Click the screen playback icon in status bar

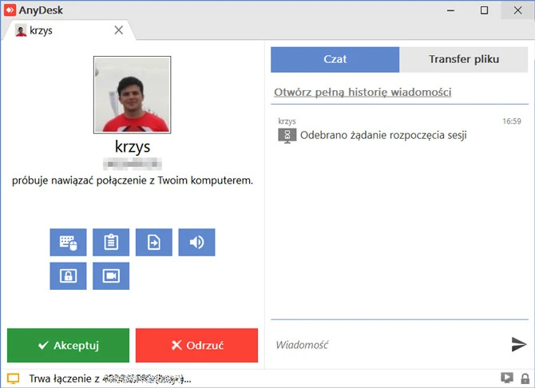coord(506,378)
